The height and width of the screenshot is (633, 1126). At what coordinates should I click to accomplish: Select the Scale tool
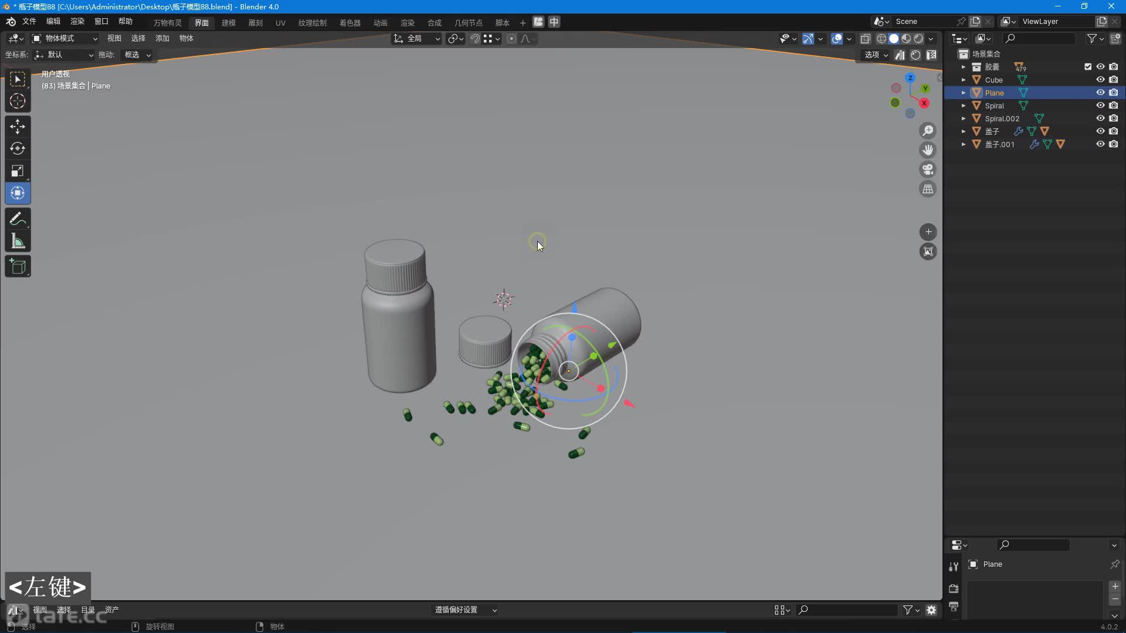pyautogui.click(x=18, y=171)
